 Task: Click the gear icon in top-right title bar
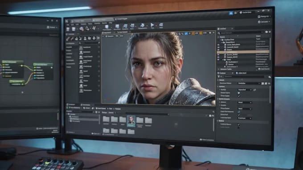pos(235,13)
